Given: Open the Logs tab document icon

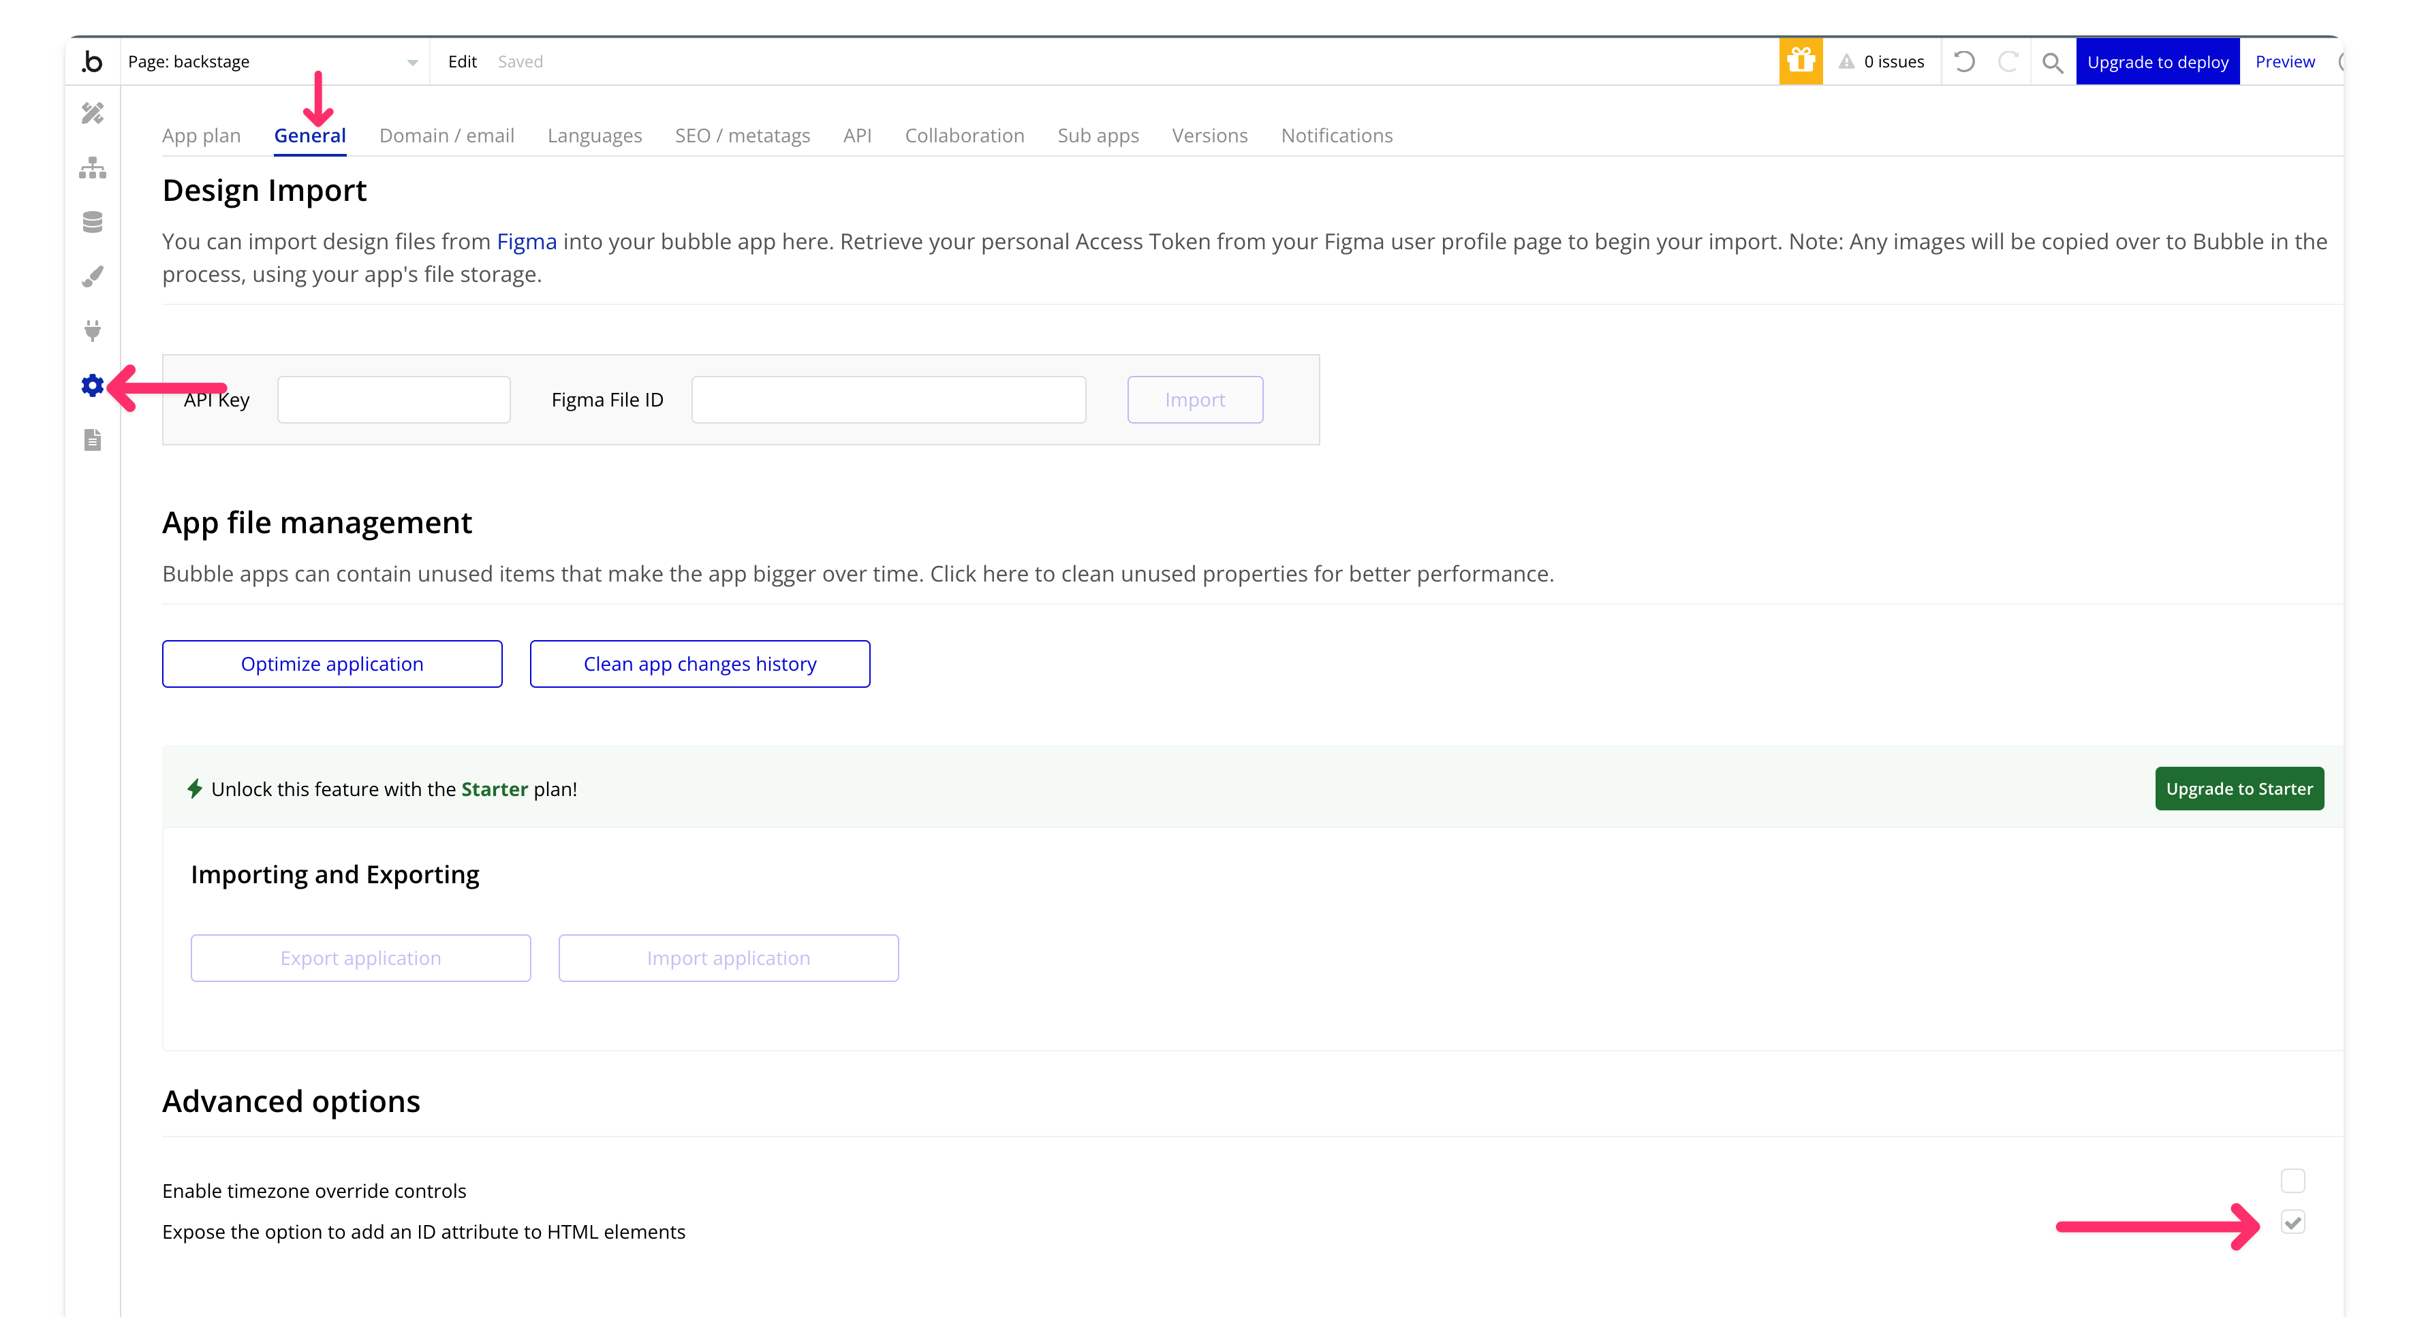Looking at the screenshot, I should click(x=93, y=440).
